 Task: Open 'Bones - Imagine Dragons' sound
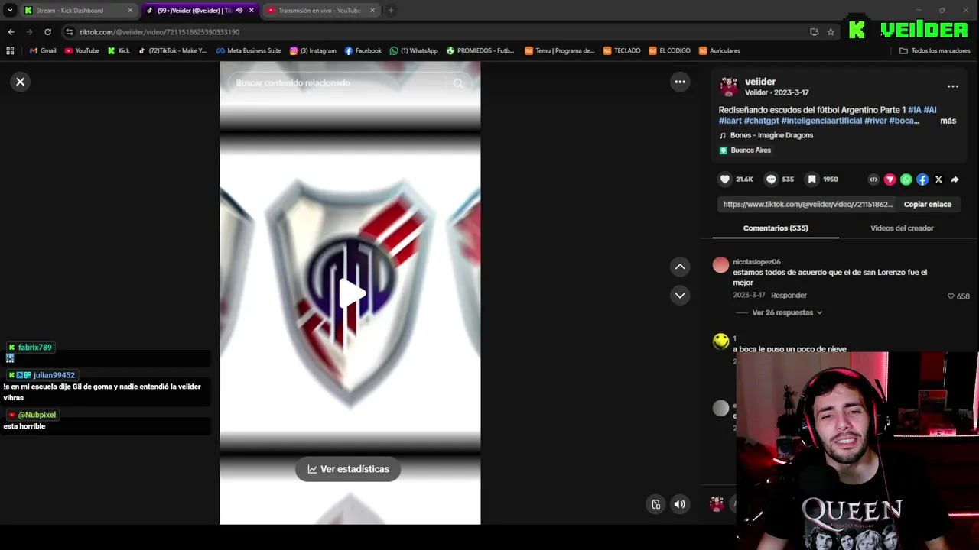point(772,135)
